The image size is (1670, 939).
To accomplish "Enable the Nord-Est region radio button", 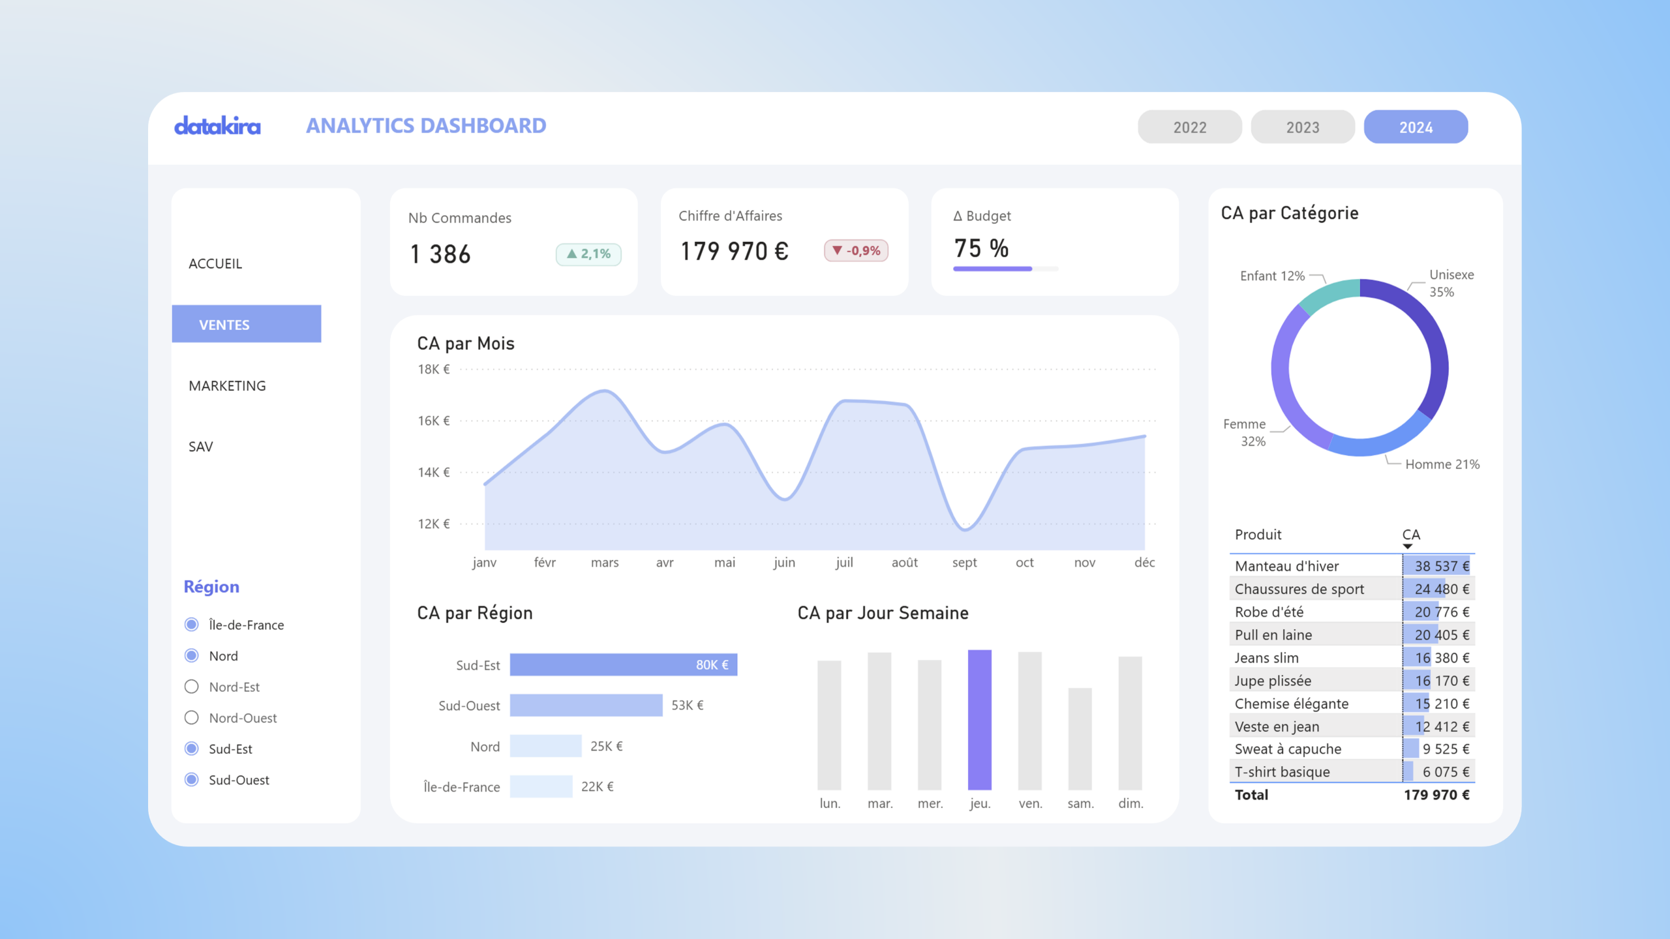I will tap(191, 687).
